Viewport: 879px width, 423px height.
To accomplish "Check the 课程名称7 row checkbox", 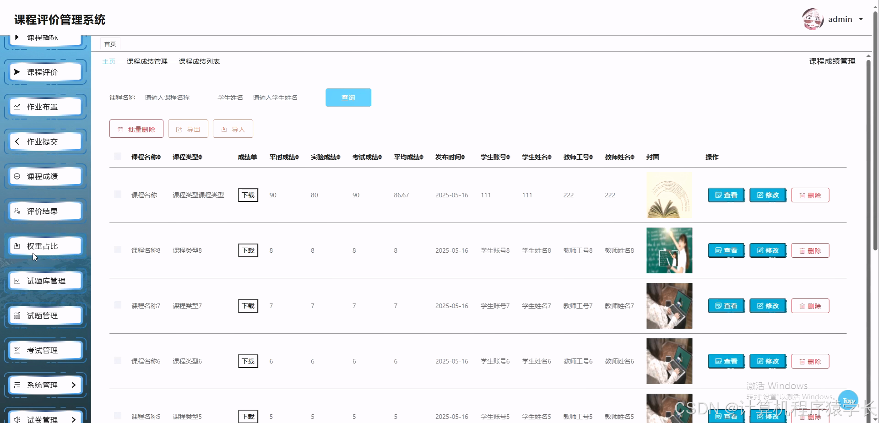I will (118, 305).
